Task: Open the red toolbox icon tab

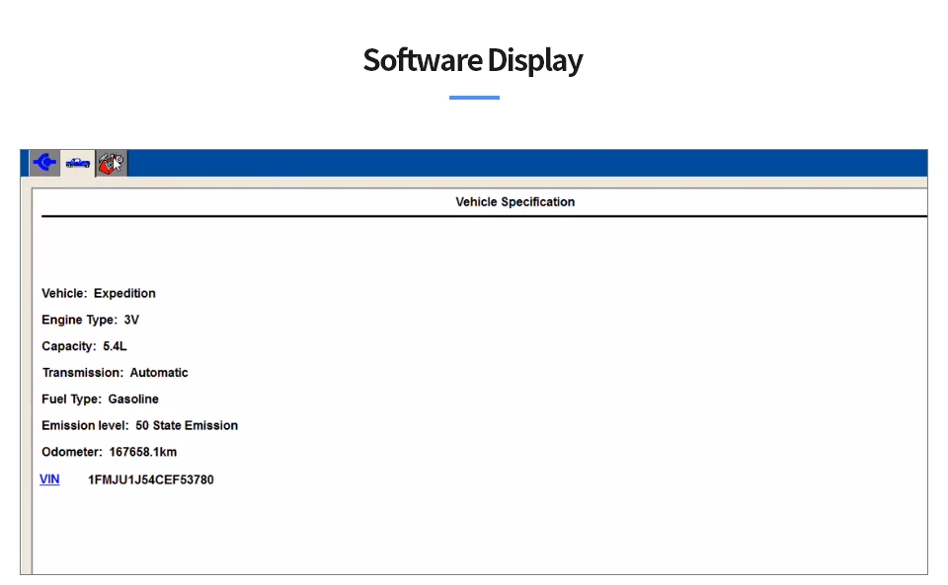Action: 112,163
